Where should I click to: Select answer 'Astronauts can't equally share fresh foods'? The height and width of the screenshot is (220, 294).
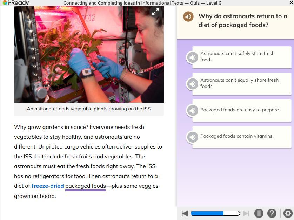[x=242, y=84]
